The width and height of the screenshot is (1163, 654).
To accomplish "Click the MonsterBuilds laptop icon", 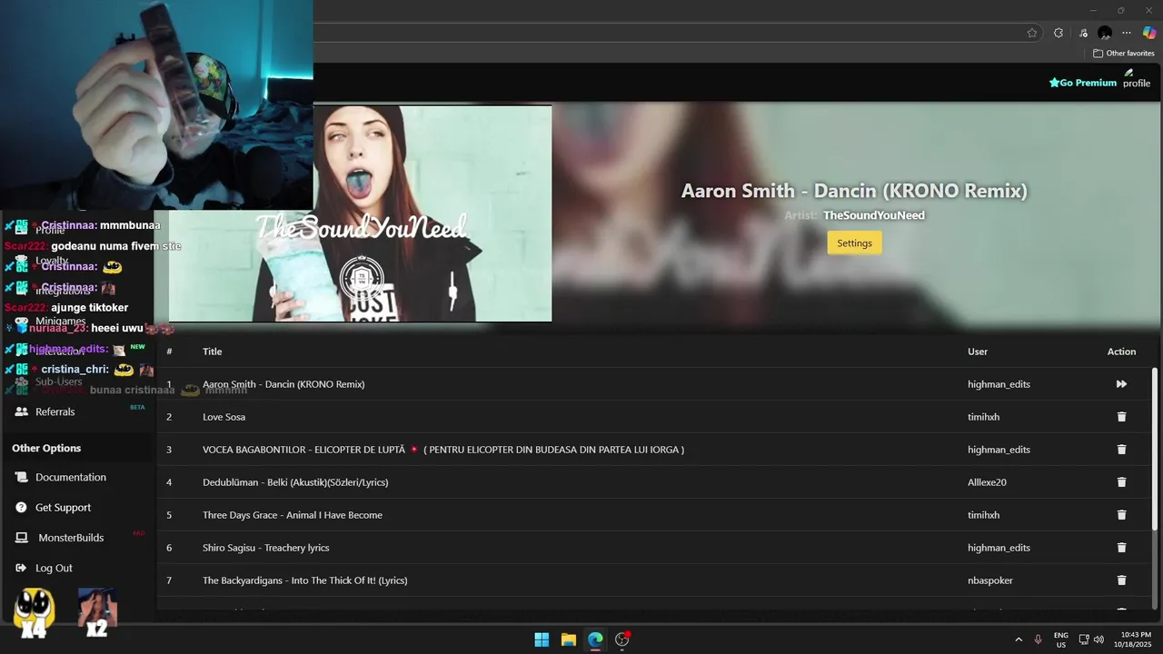I will pyautogui.click(x=21, y=538).
